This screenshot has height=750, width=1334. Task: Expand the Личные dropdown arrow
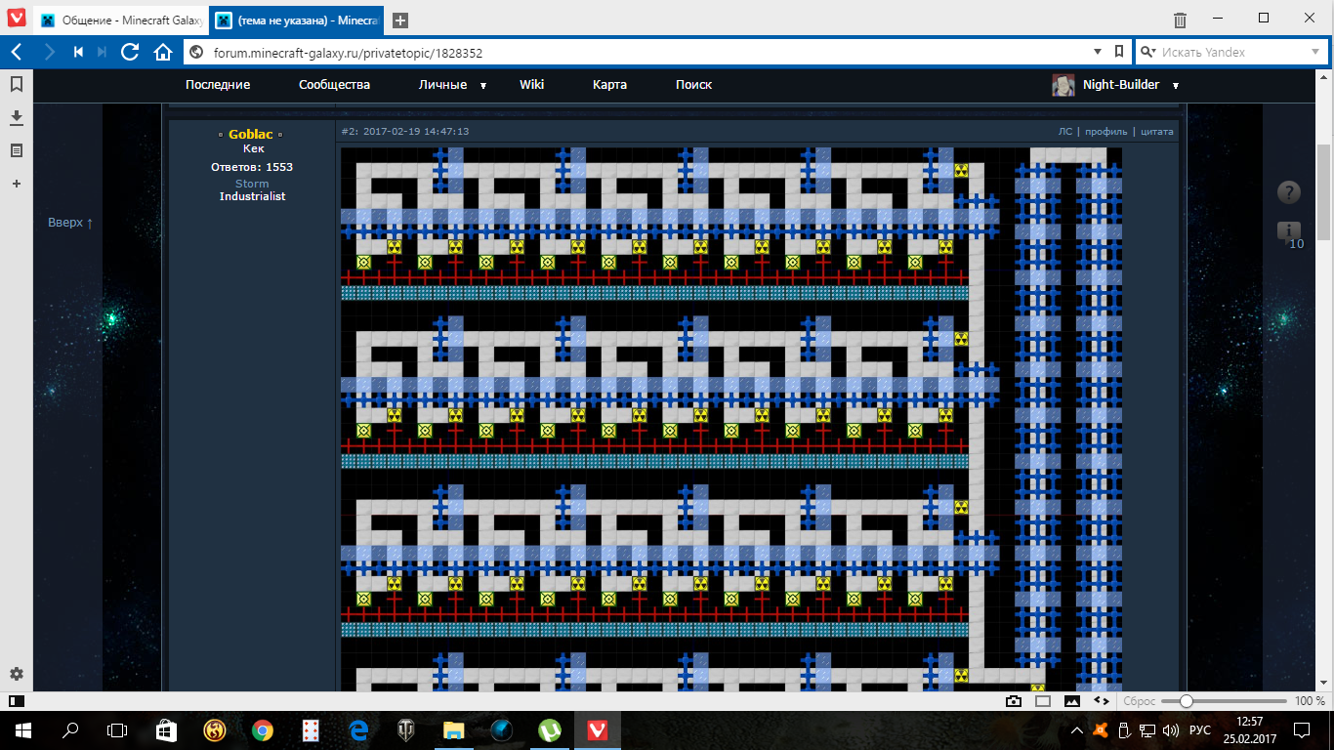pyautogui.click(x=482, y=86)
